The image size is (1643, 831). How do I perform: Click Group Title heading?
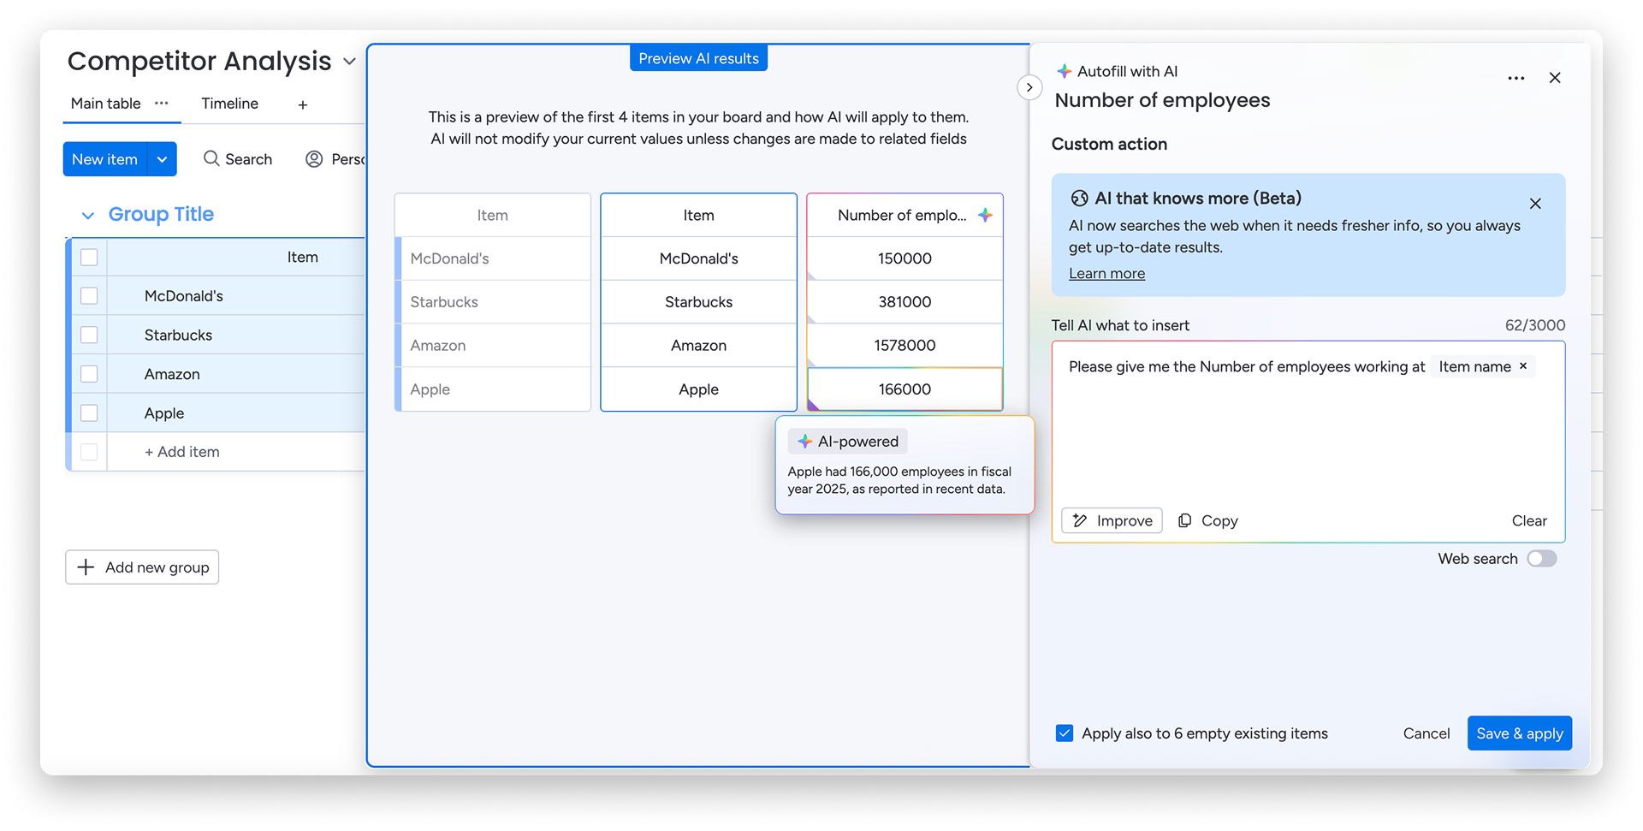pyautogui.click(x=161, y=215)
